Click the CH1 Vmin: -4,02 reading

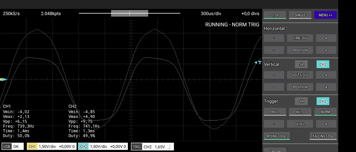pos(16,112)
